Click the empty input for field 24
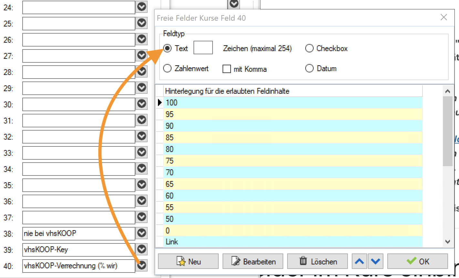Viewport: 459px width, 278px height. pos(78,7)
